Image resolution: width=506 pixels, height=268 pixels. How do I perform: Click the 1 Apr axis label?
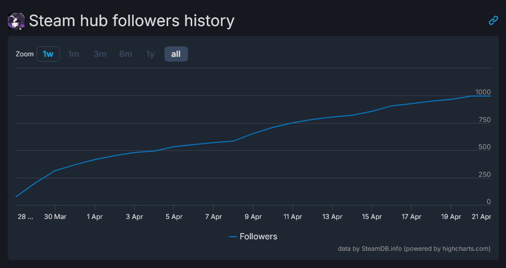coord(95,216)
